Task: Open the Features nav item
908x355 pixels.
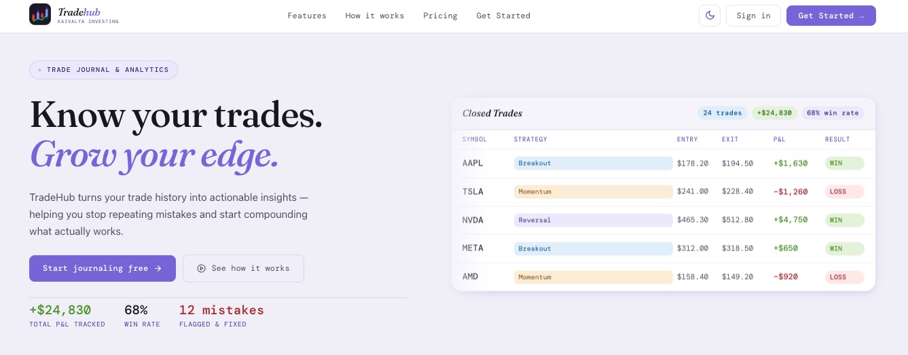Action: click(307, 16)
